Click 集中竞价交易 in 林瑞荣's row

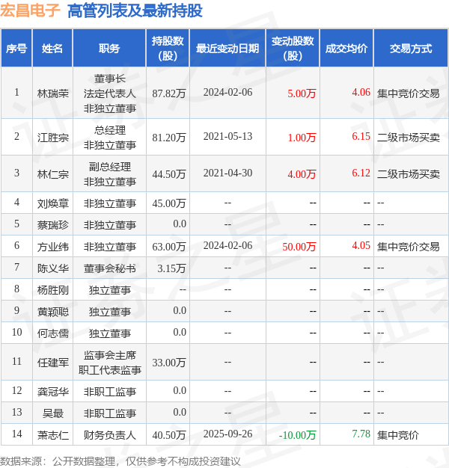408,93
